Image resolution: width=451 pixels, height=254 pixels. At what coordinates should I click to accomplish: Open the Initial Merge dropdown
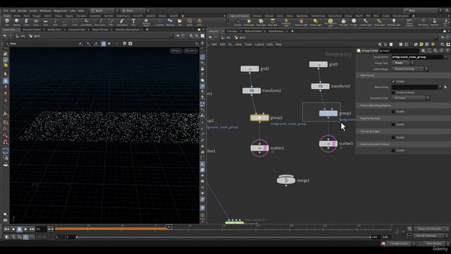click(x=410, y=69)
